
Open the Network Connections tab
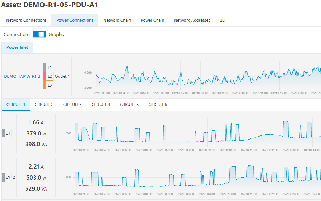[x=26, y=20]
